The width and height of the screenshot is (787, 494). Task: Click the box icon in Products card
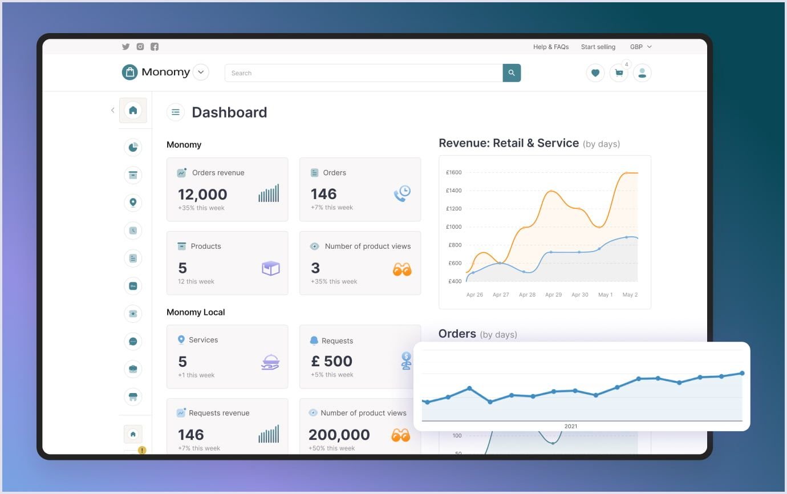[x=271, y=268]
